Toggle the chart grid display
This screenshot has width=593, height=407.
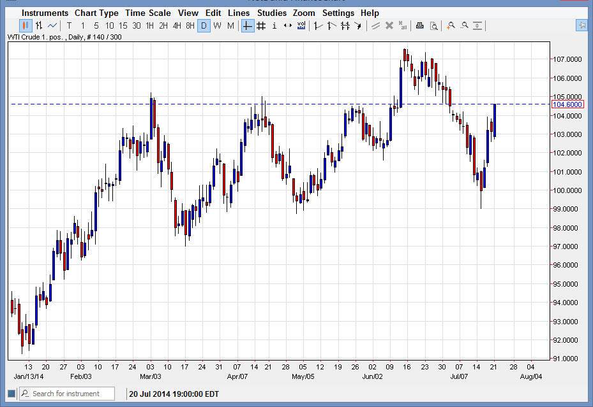pyautogui.click(x=260, y=25)
